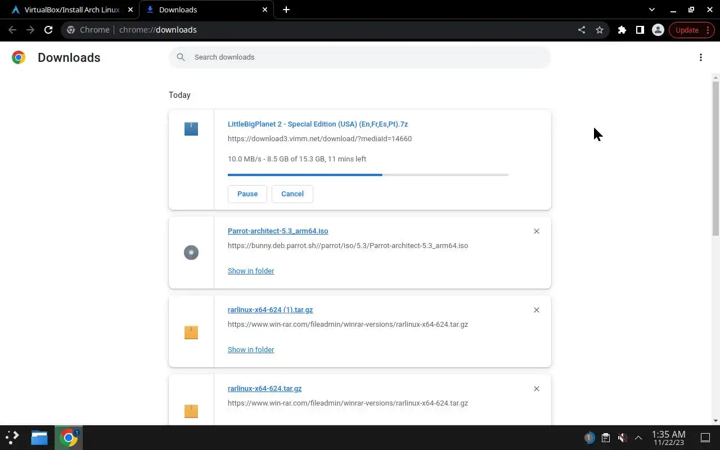This screenshot has height=450, width=720.
Task: Click the Today date heading
Action: (x=179, y=95)
